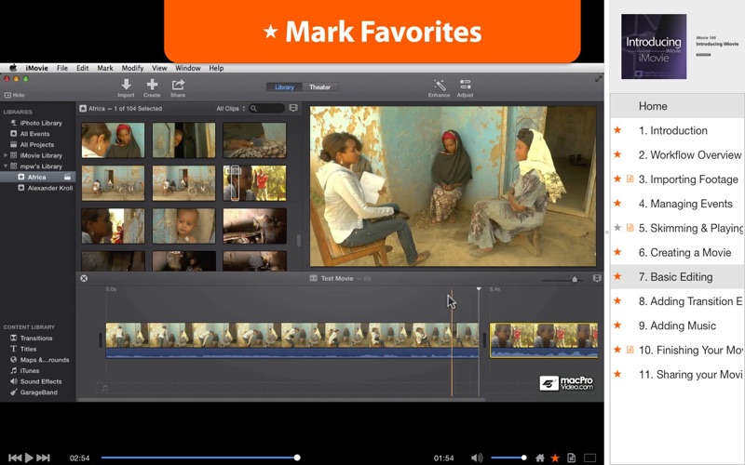This screenshot has height=465, width=745.
Task: Click the Hide libraries button
Action: click(x=14, y=95)
